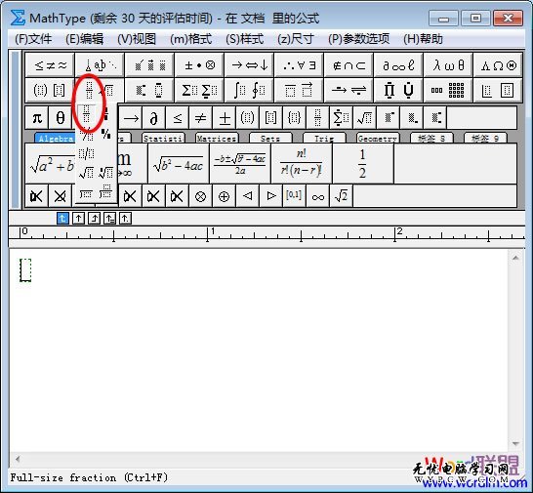Insert the √2 expression

(x=341, y=196)
